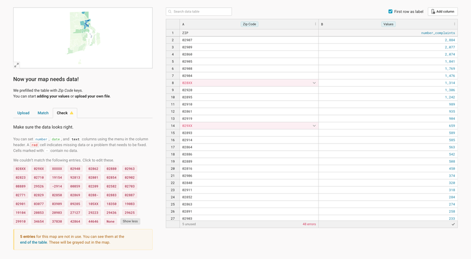Expand dropdown for the 029XX cell
Viewport: 471px width, 259px height.
[314, 126]
